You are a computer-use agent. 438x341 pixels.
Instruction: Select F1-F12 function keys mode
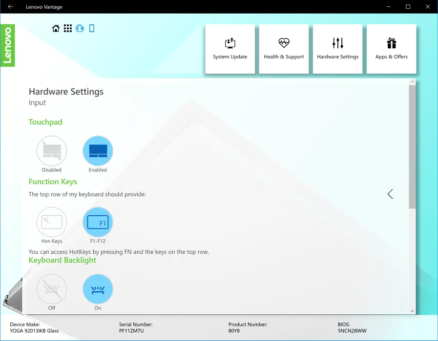click(98, 222)
